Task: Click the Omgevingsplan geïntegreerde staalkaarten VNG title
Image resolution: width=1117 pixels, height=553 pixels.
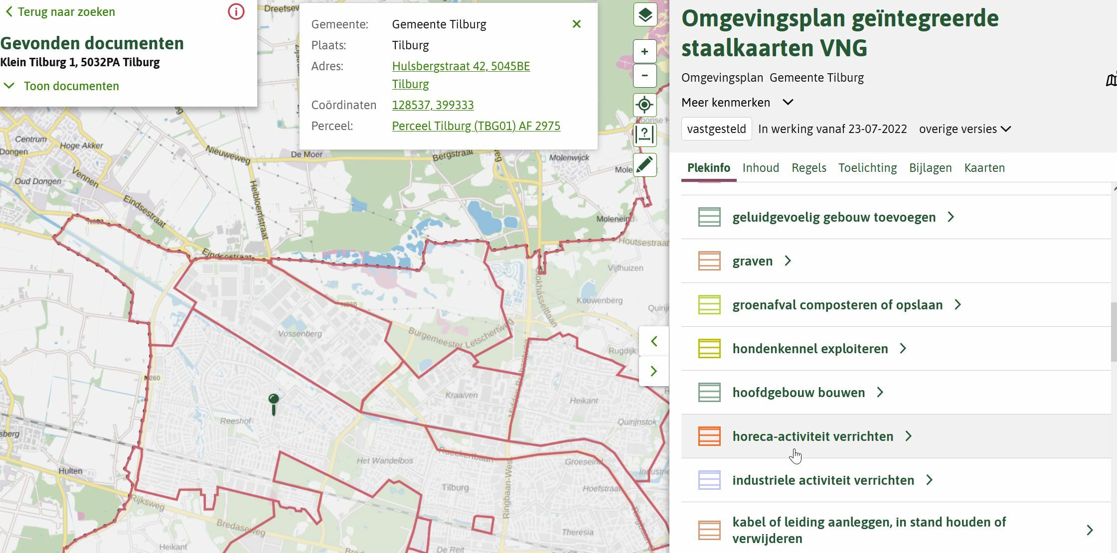Action: coord(840,33)
